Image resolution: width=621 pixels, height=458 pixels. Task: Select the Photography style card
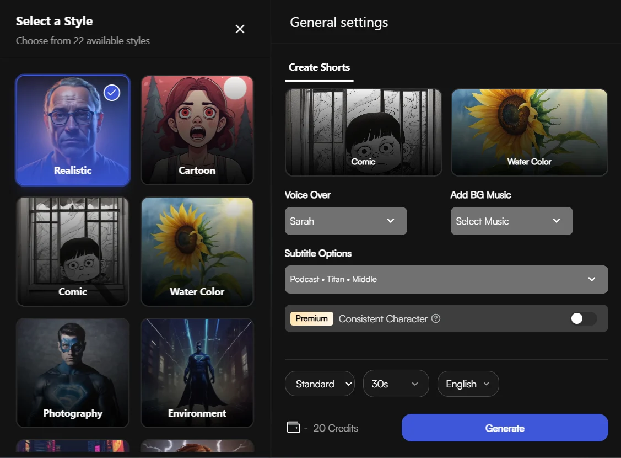[72, 373]
